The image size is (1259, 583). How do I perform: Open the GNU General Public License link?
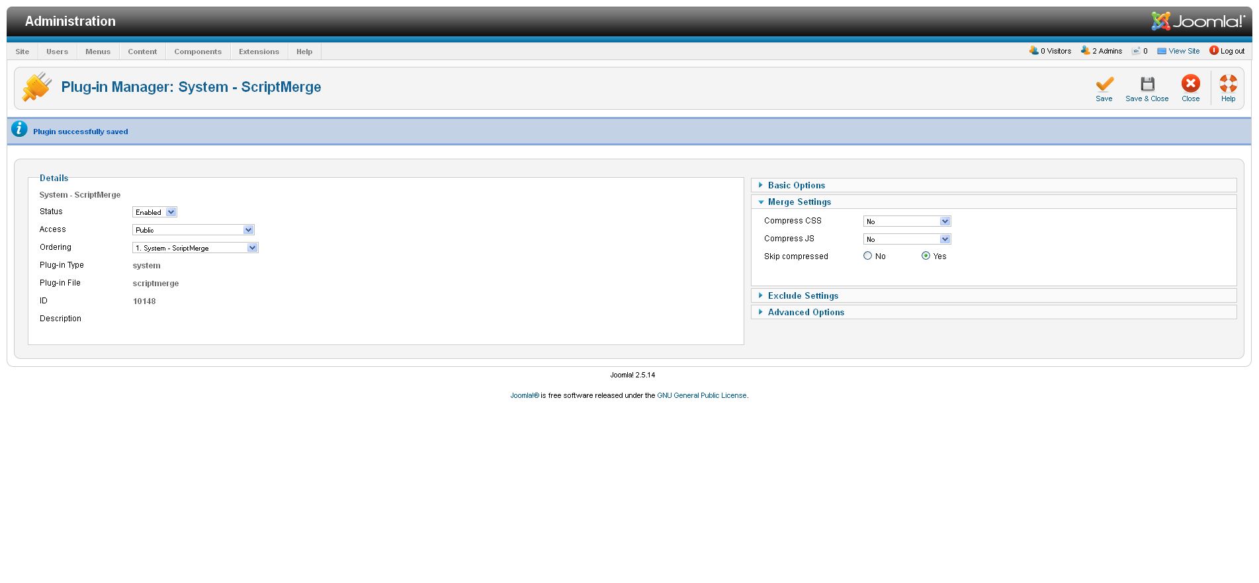pos(701,395)
